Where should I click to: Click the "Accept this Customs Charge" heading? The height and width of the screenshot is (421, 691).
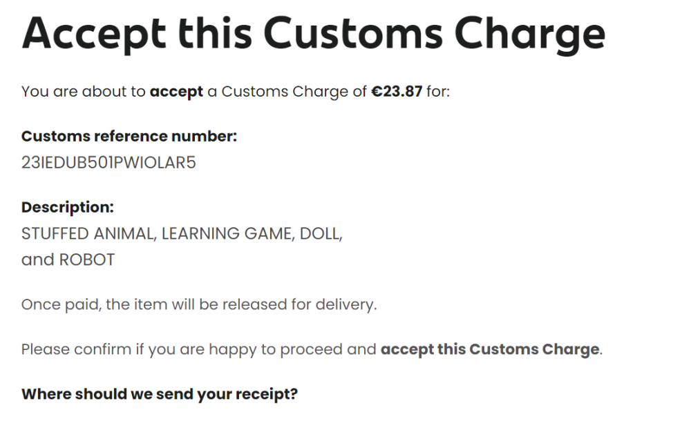[313, 33]
